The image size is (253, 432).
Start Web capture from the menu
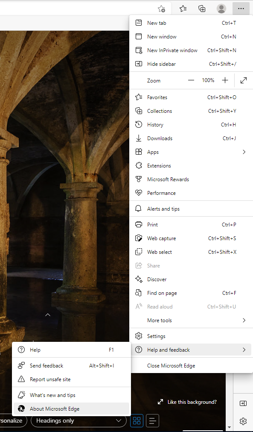191,238
